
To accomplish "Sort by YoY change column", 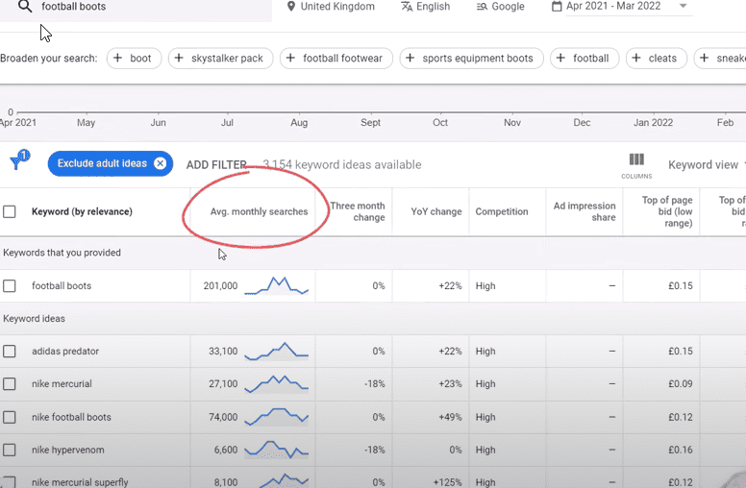I will [x=436, y=211].
